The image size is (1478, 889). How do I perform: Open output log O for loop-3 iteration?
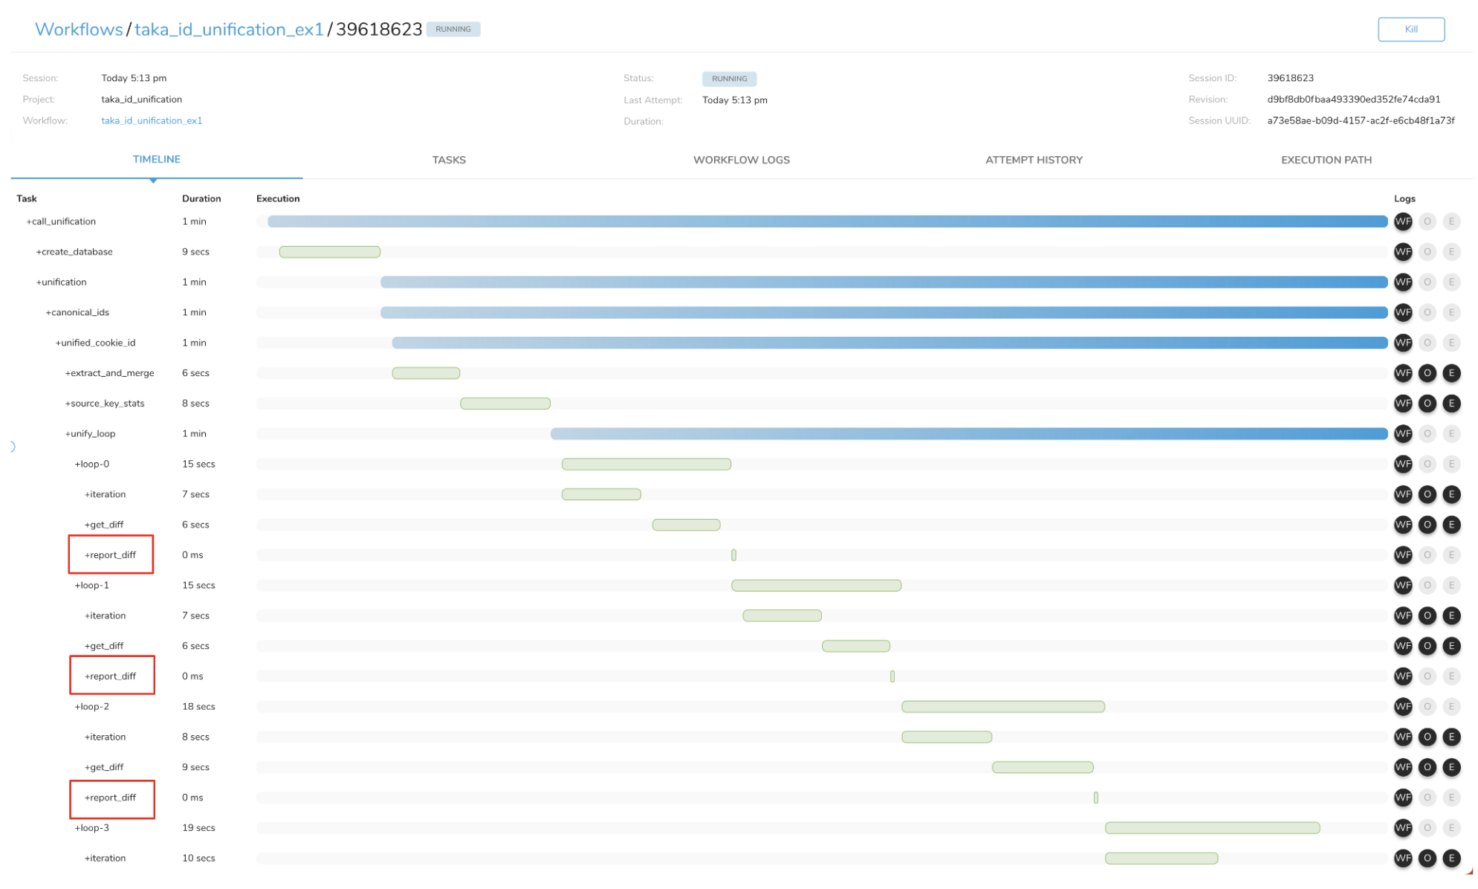1427,859
